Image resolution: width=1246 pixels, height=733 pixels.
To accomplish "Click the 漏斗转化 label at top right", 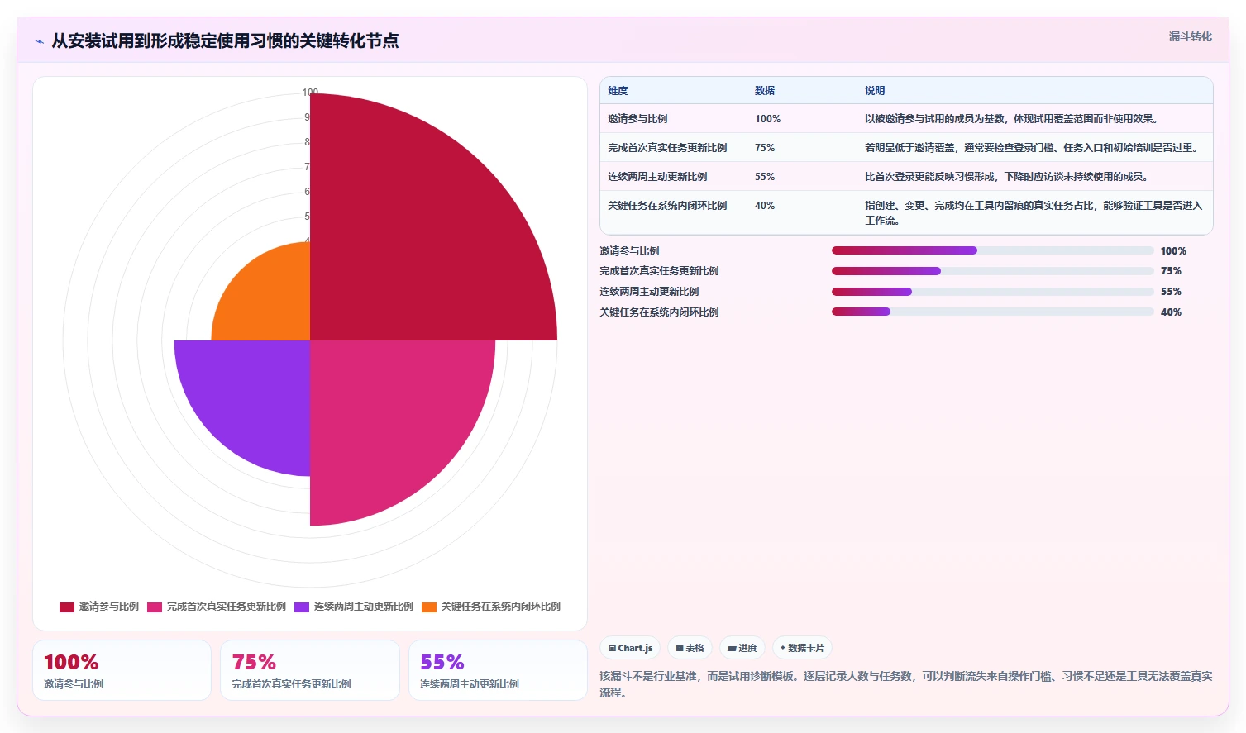I will pos(1190,36).
